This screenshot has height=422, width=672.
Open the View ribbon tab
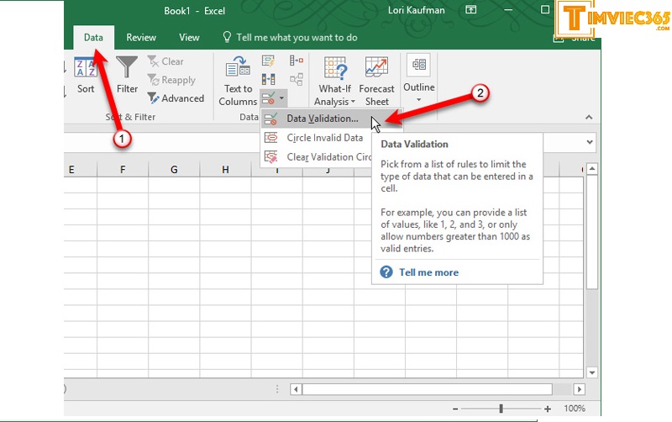(x=189, y=38)
